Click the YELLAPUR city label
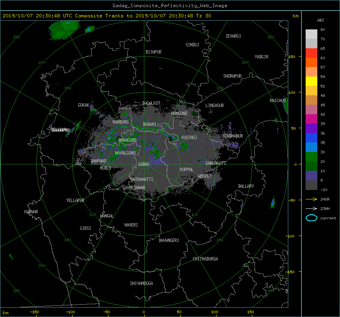Image resolution: width=340 pixels, height=317 pixels. click(x=75, y=201)
